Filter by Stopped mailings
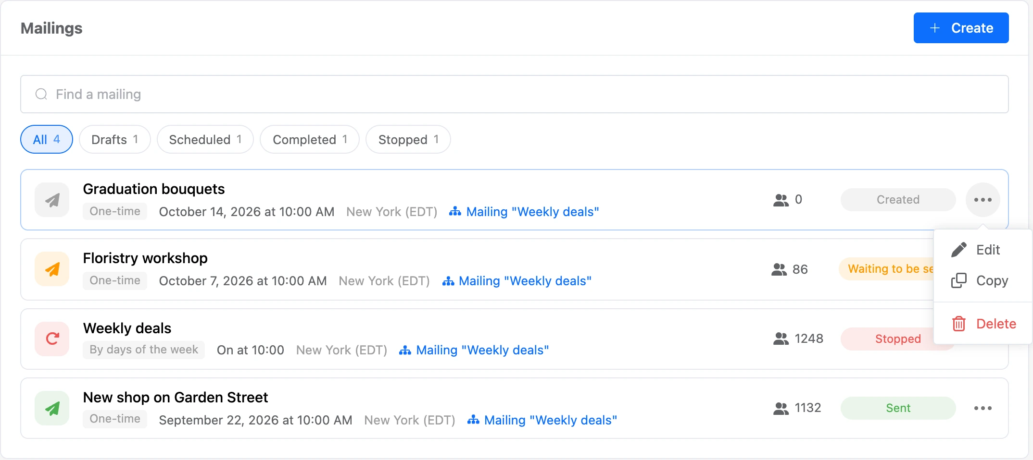1033x460 pixels. click(x=408, y=139)
